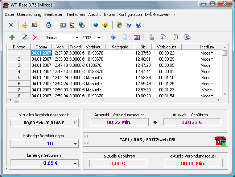Viewport: 235px width, 177px height.
Task: Open the ? help menu
Action: click(x=174, y=14)
